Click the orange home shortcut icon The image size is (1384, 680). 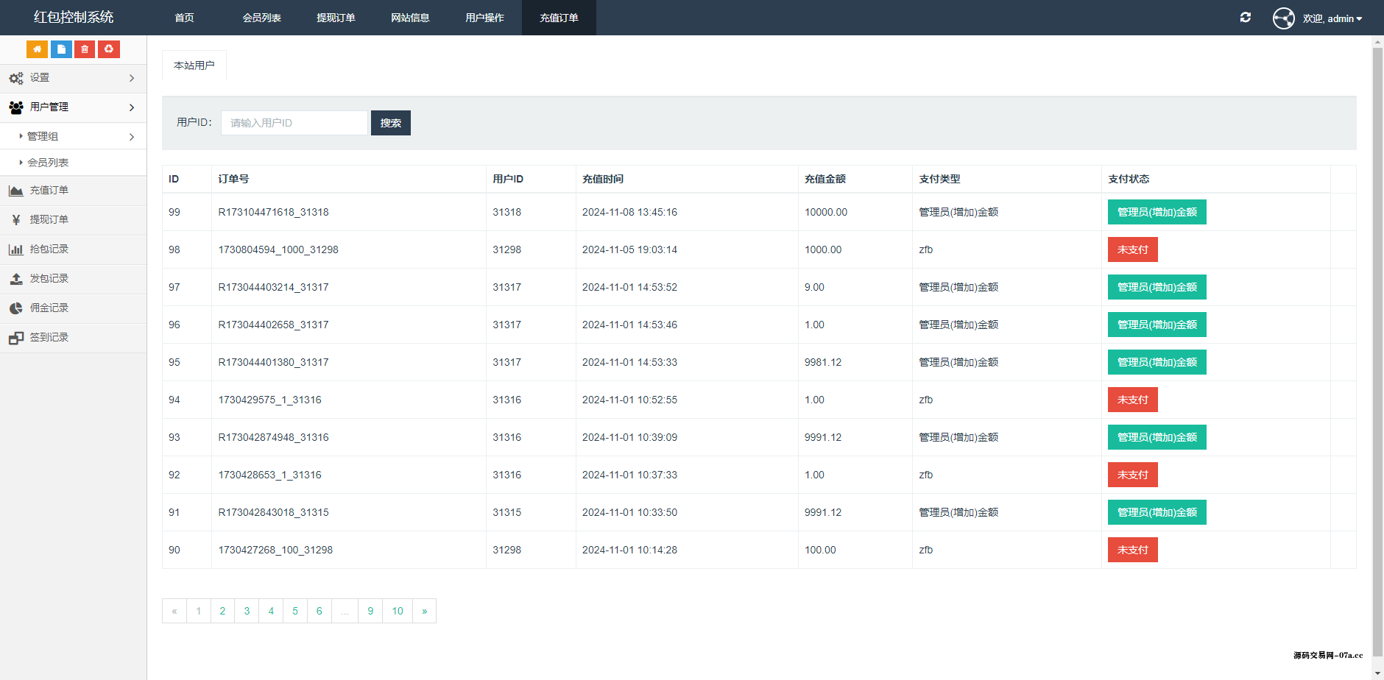point(37,49)
